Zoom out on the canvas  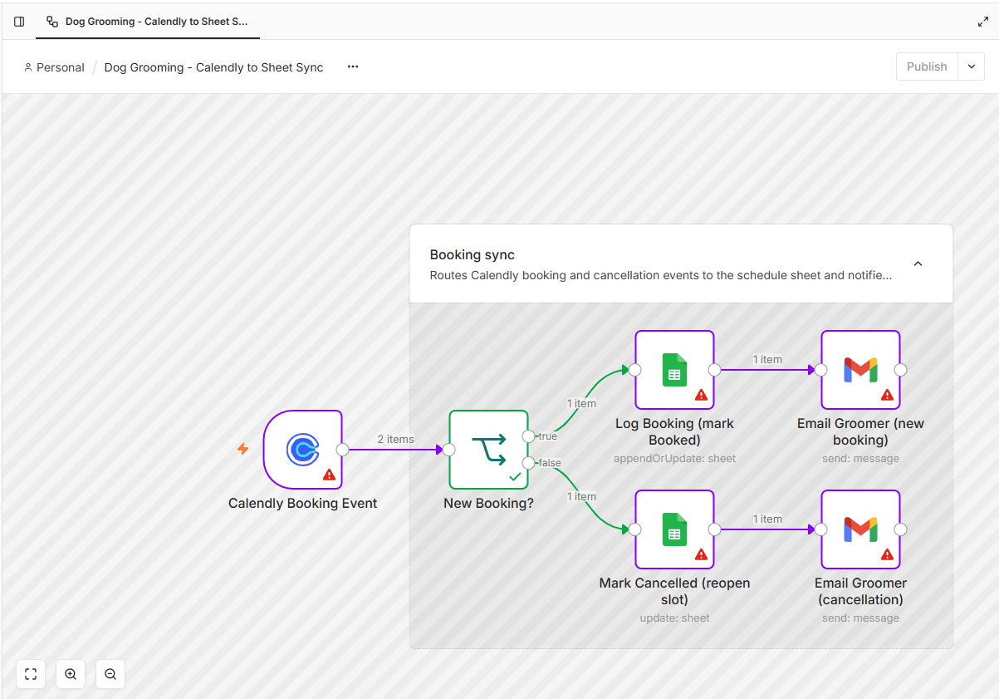pyautogui.click(x=110, y=674)
